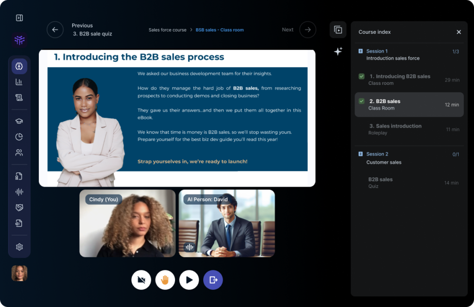
Task: Click the 1/3 progress count for Session 1
Action: (455, 52)
